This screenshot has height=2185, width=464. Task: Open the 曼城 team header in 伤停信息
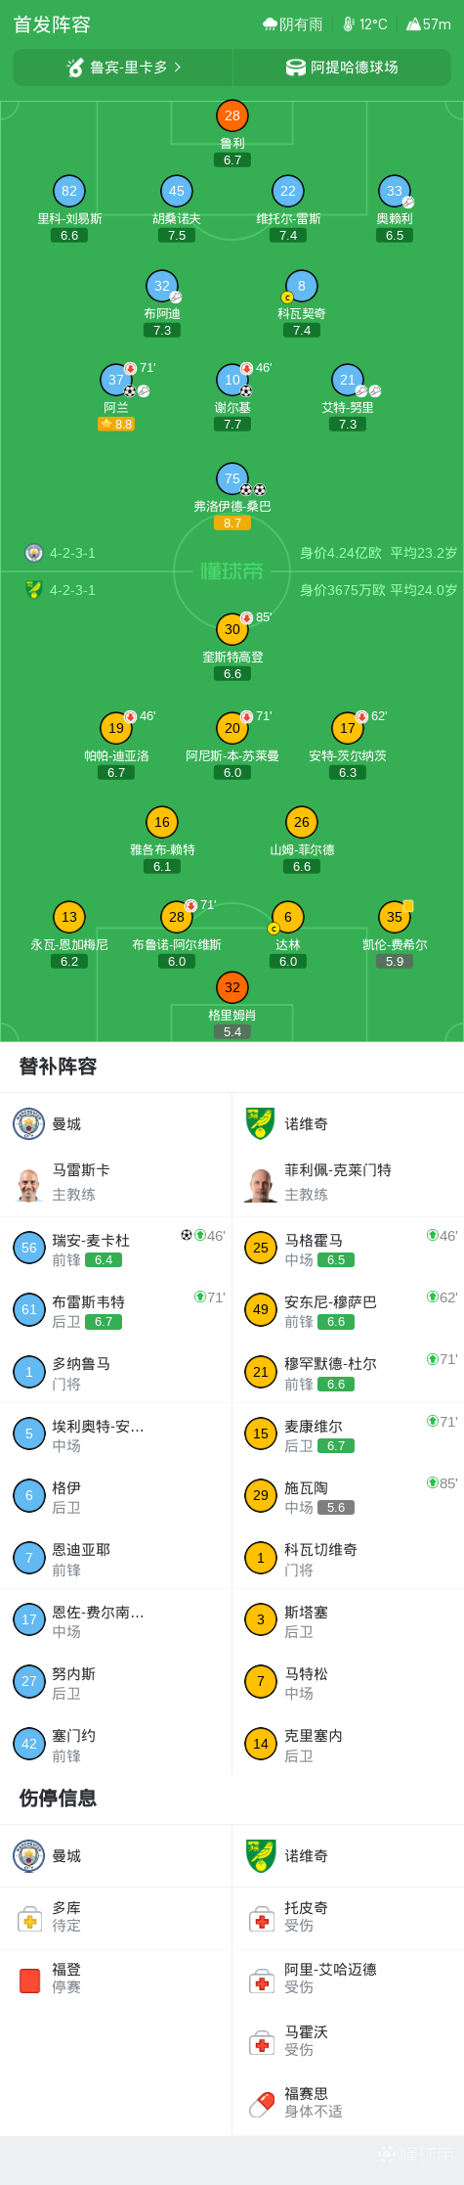(116, 1855)
